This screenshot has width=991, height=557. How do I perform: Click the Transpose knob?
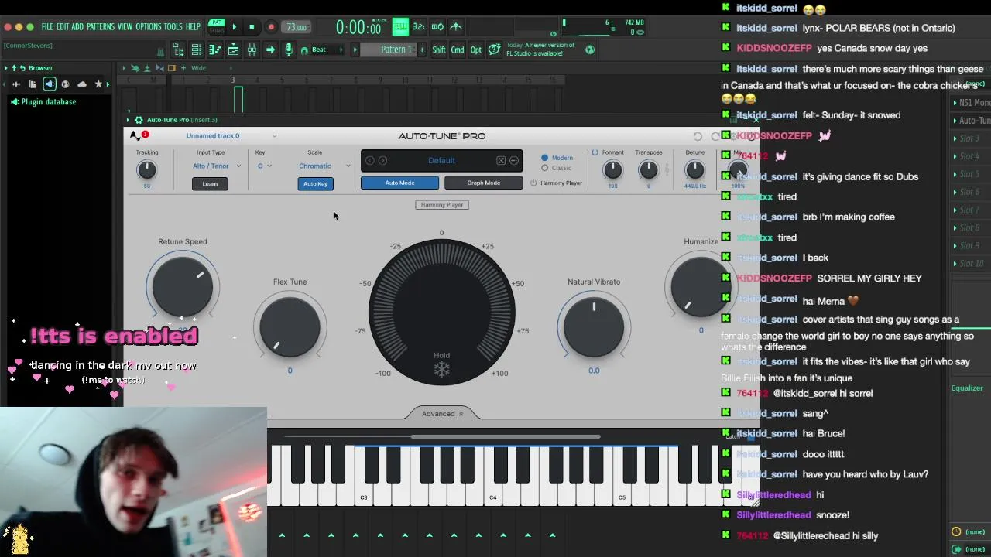[x=648, y=169]
